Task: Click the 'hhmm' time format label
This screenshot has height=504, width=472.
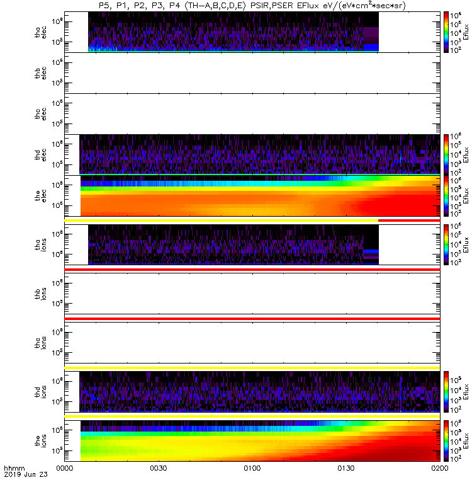Action: (14, 468)
